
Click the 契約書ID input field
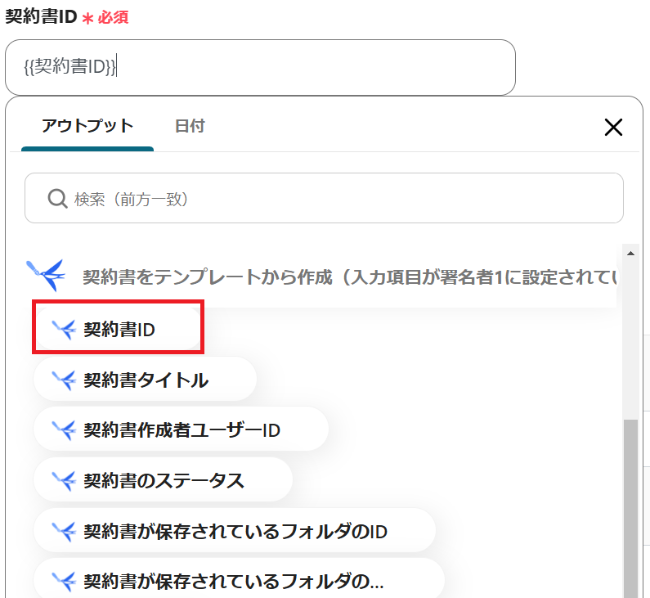(x=259, y=67)
